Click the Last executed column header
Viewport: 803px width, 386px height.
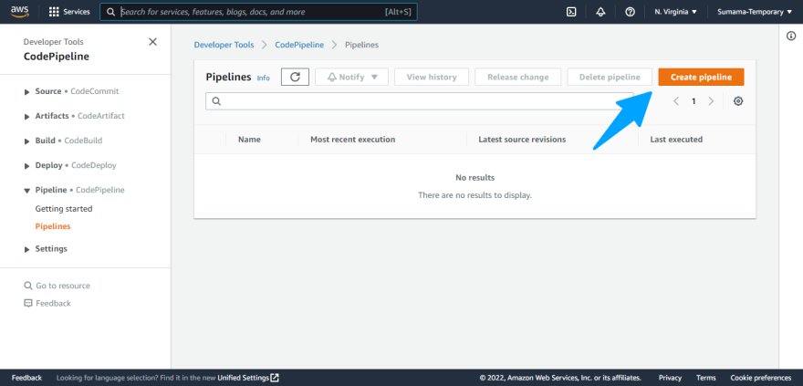[676, 140]
